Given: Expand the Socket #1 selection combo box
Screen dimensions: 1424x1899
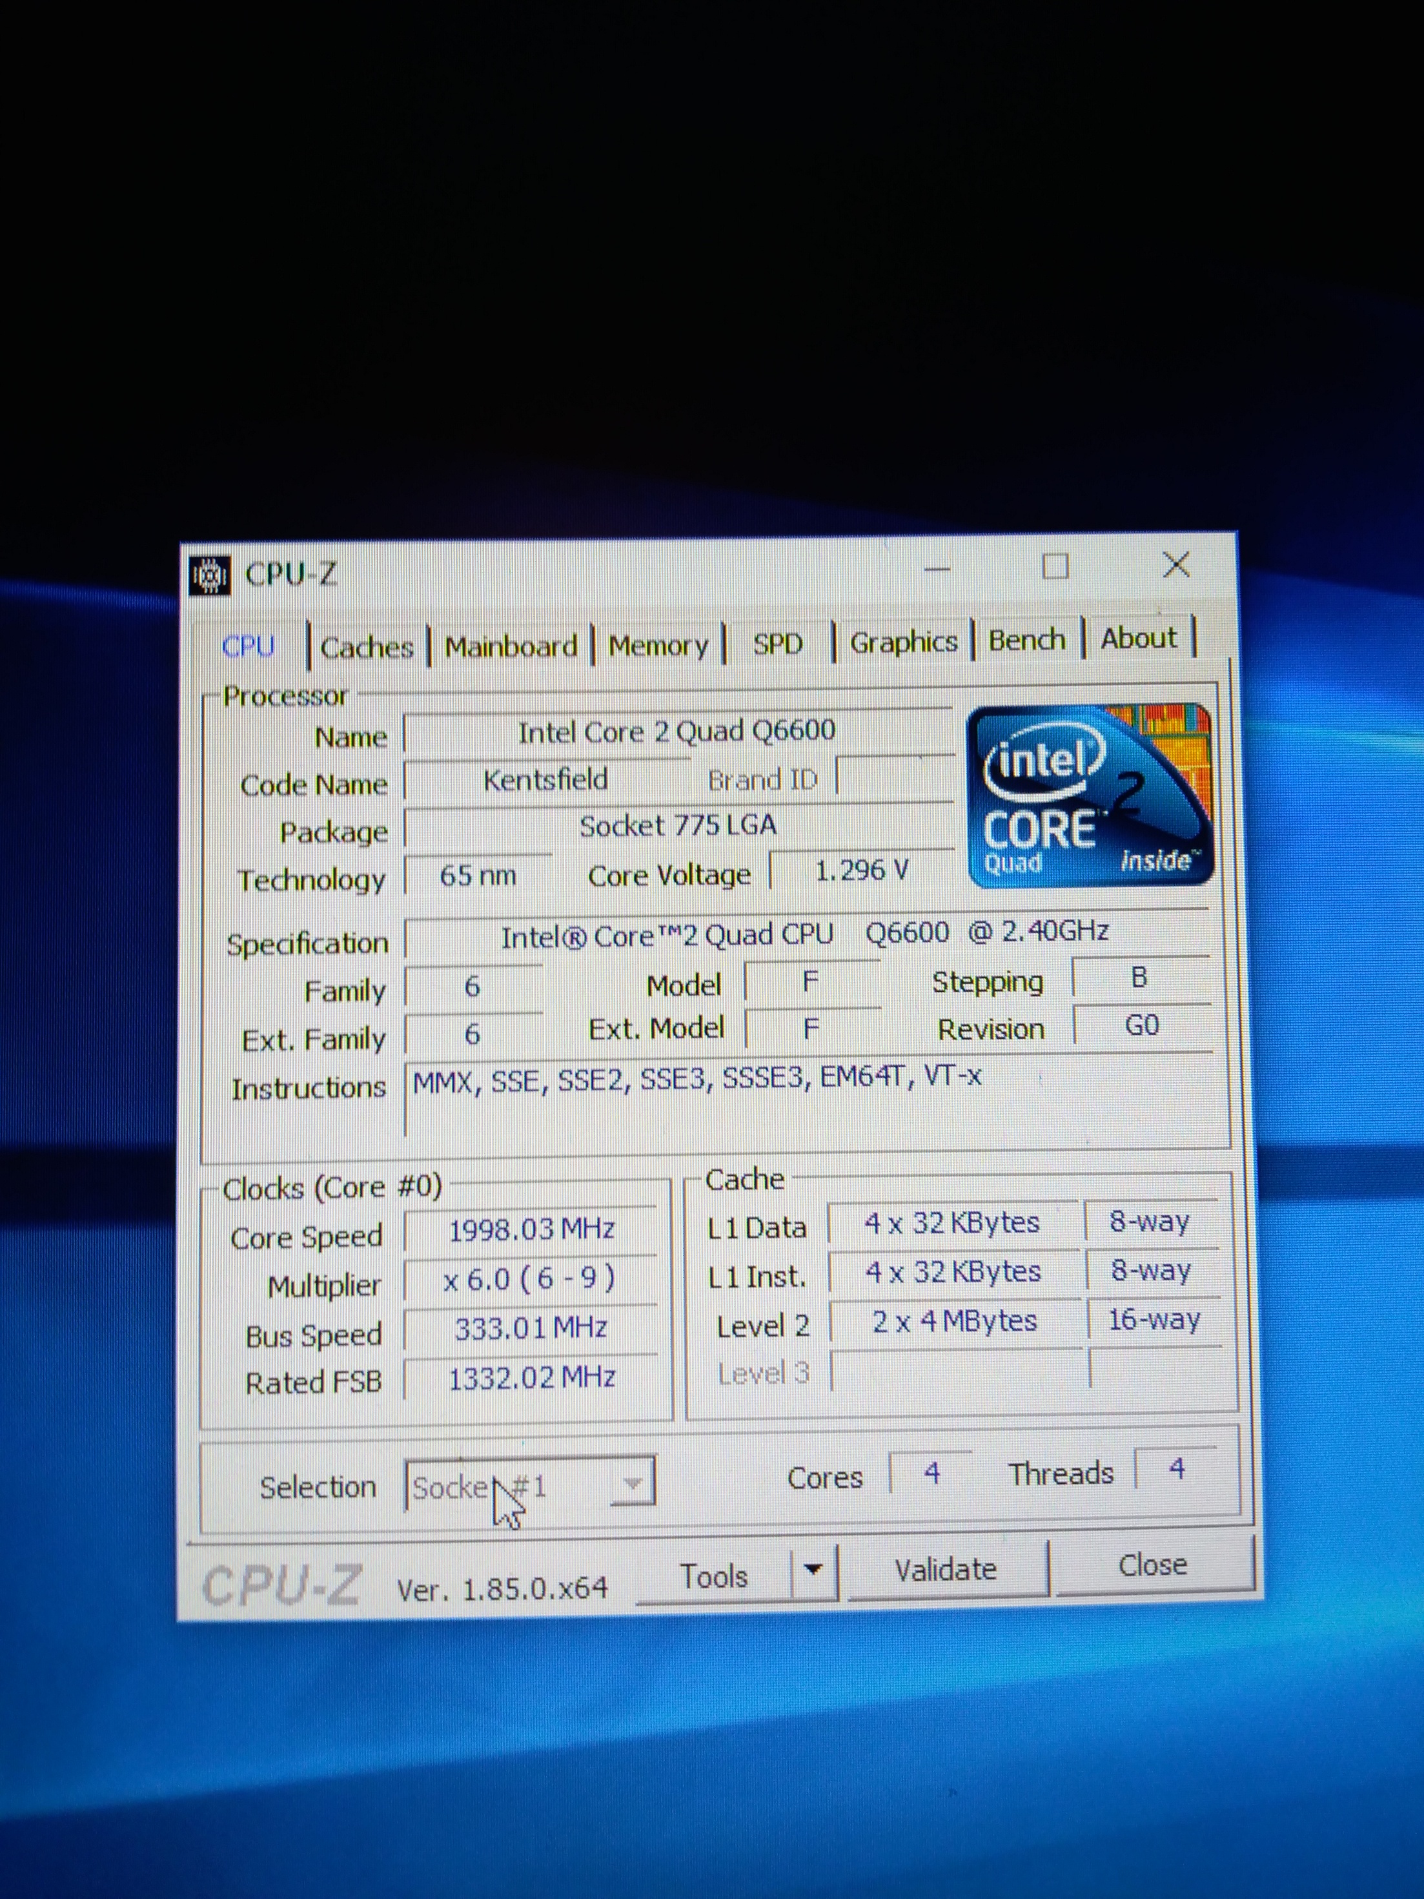Looking at the screenshot, I should [x=633, y=1483].
